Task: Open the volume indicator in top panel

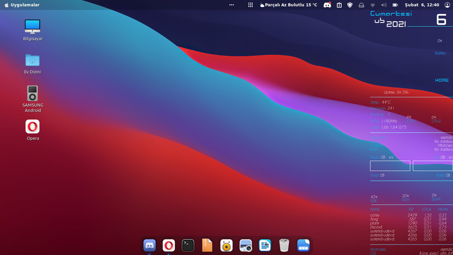Action: (384, 5)
